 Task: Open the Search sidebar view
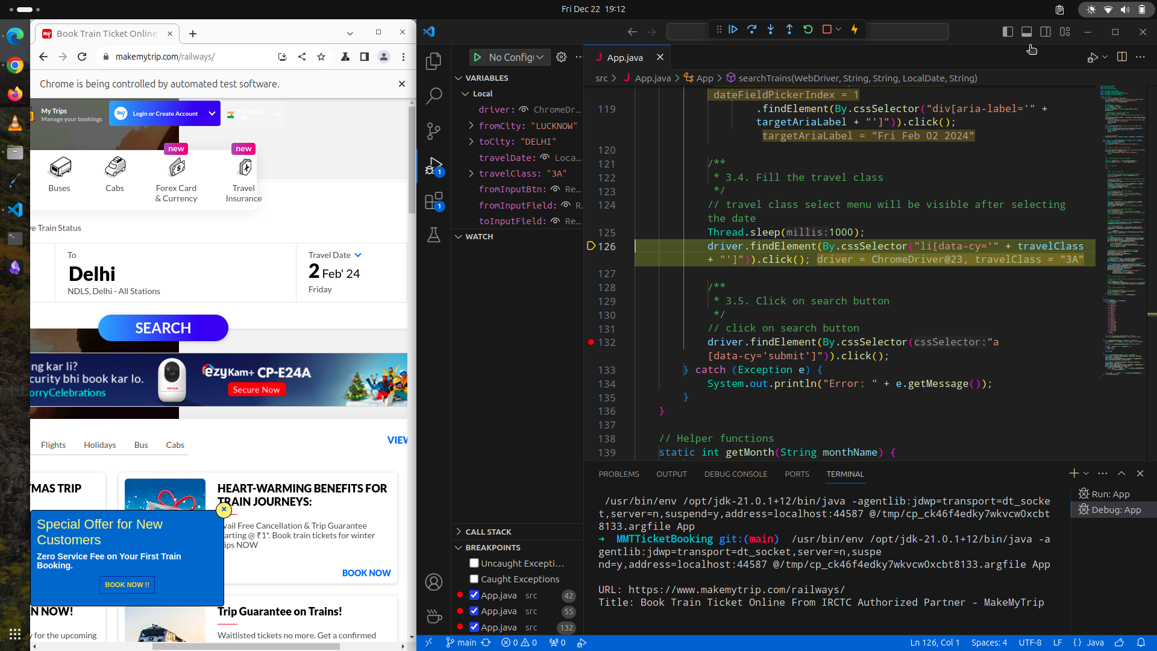click(x=433, y=95)
